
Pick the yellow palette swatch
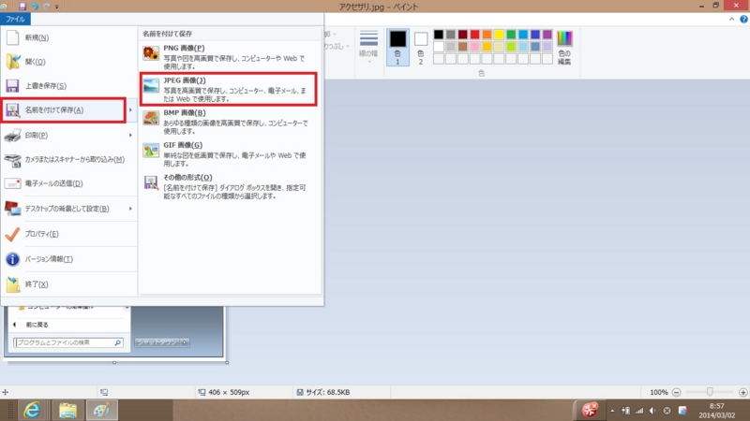[499, 35]
